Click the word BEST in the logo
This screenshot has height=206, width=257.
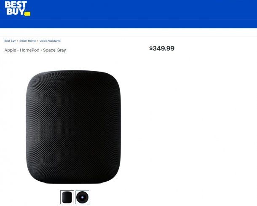click(x=16, y=5)
